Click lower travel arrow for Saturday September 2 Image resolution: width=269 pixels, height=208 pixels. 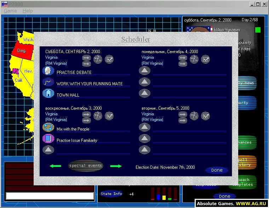86,64
